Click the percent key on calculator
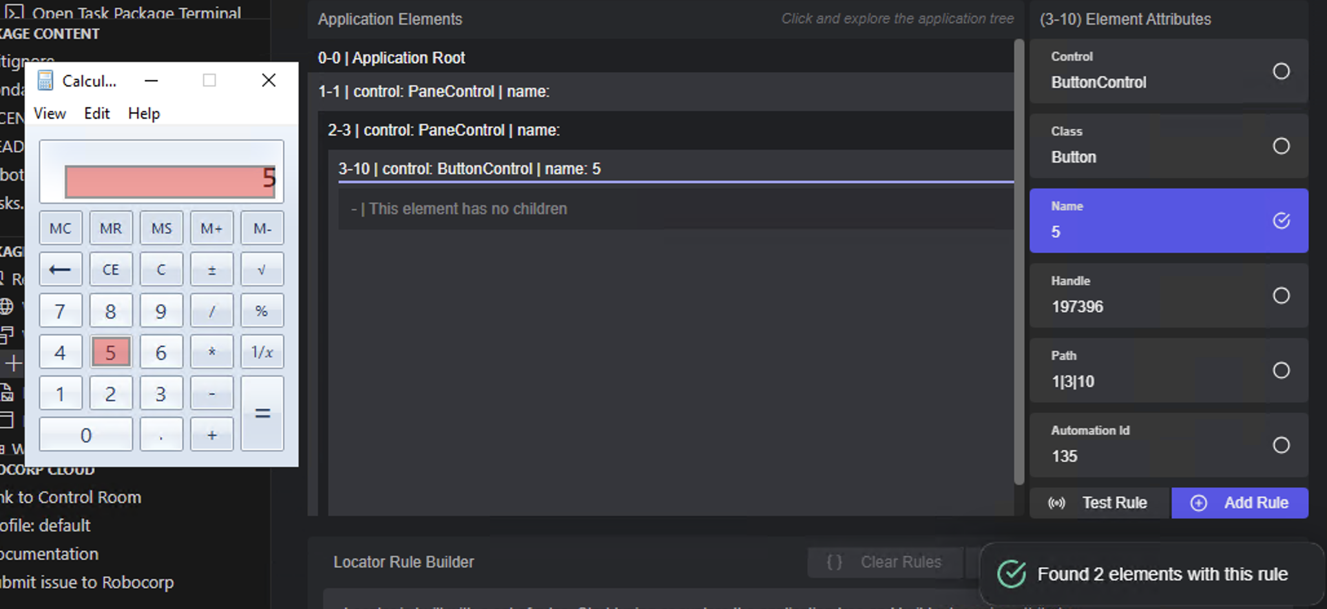The image size is (1327, 609). (x=262, y=311)
